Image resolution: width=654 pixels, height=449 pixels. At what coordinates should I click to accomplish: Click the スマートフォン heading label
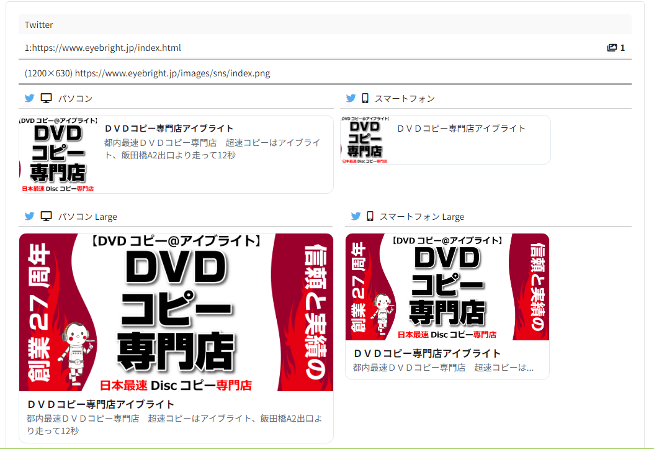tap(405, 99)
